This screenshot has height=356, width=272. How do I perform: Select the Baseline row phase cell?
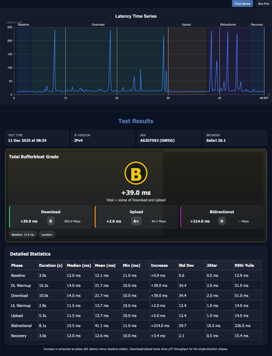[x=24, y=276]
